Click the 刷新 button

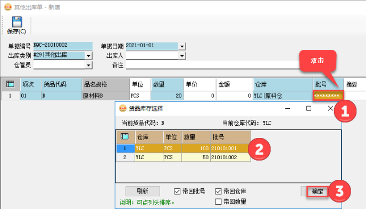click(143, 191)
